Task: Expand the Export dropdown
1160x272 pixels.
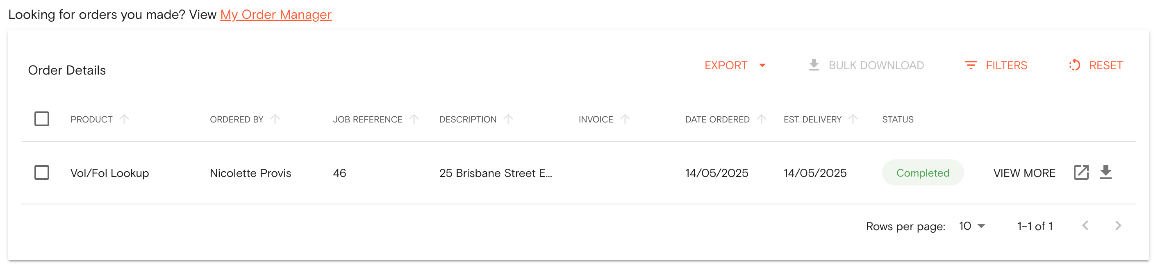Action: (x=735, y=65)
